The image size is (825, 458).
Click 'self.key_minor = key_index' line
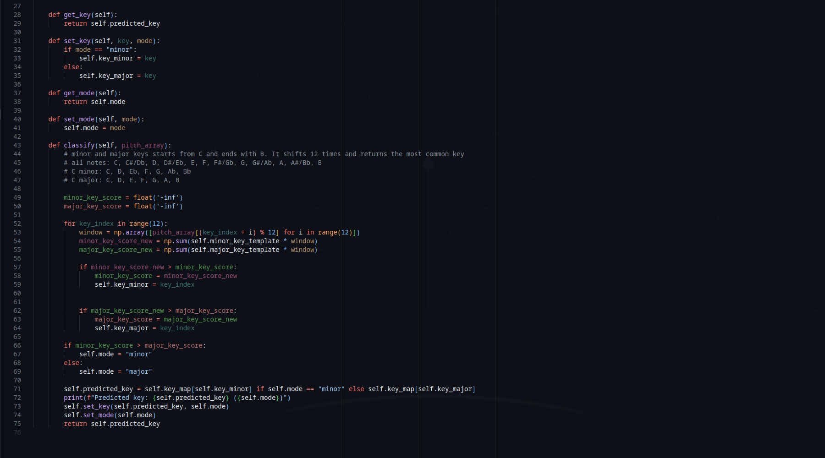(145, 284)
